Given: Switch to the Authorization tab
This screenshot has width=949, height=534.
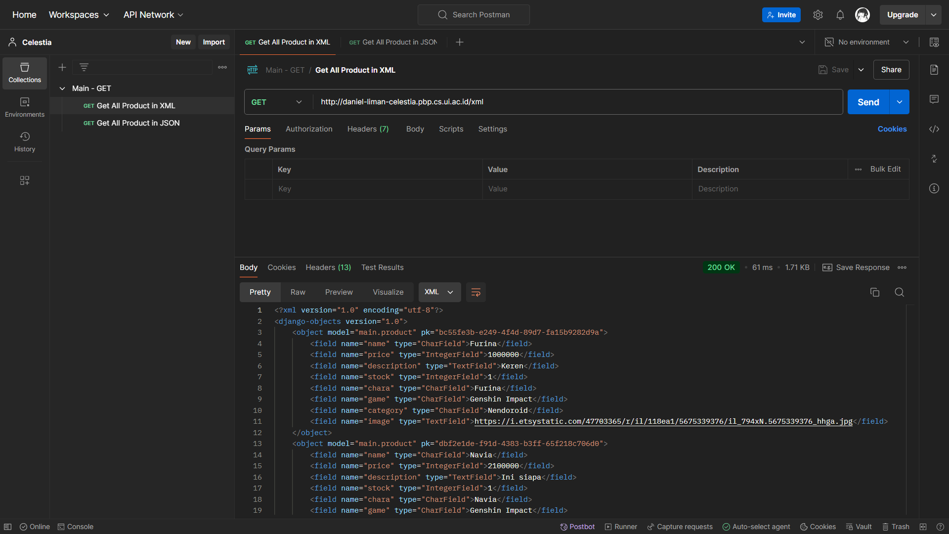Looking at the screenshot, I should [309, 129].
